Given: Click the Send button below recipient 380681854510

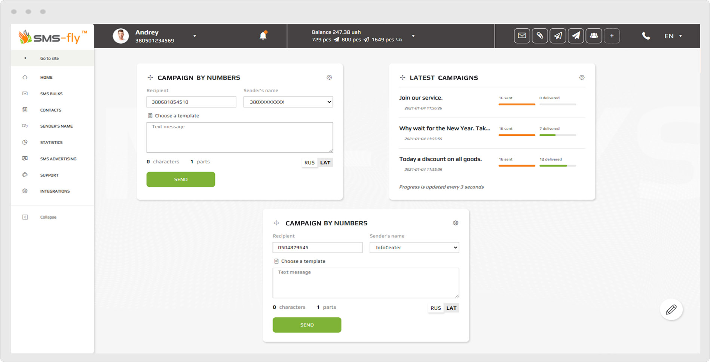Looking at the screenshot, I should 181,180.
